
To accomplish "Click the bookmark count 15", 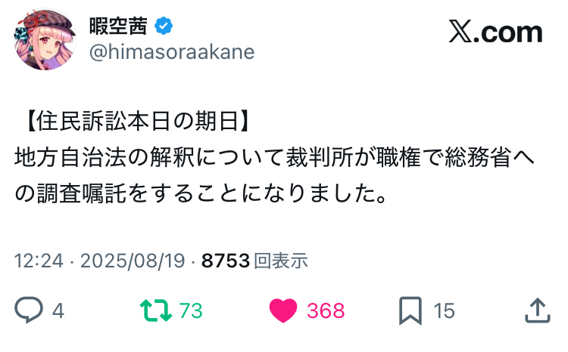I will [x=444, y=310].
